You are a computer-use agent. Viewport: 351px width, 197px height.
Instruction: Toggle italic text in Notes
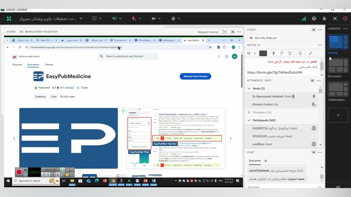click(x=282, y=53)
